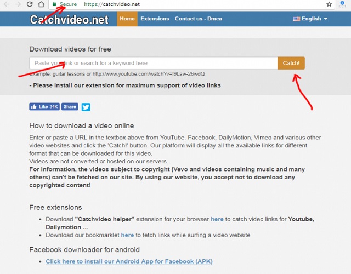
Task: Open the Extensions menu item
Action: [155, 19]
